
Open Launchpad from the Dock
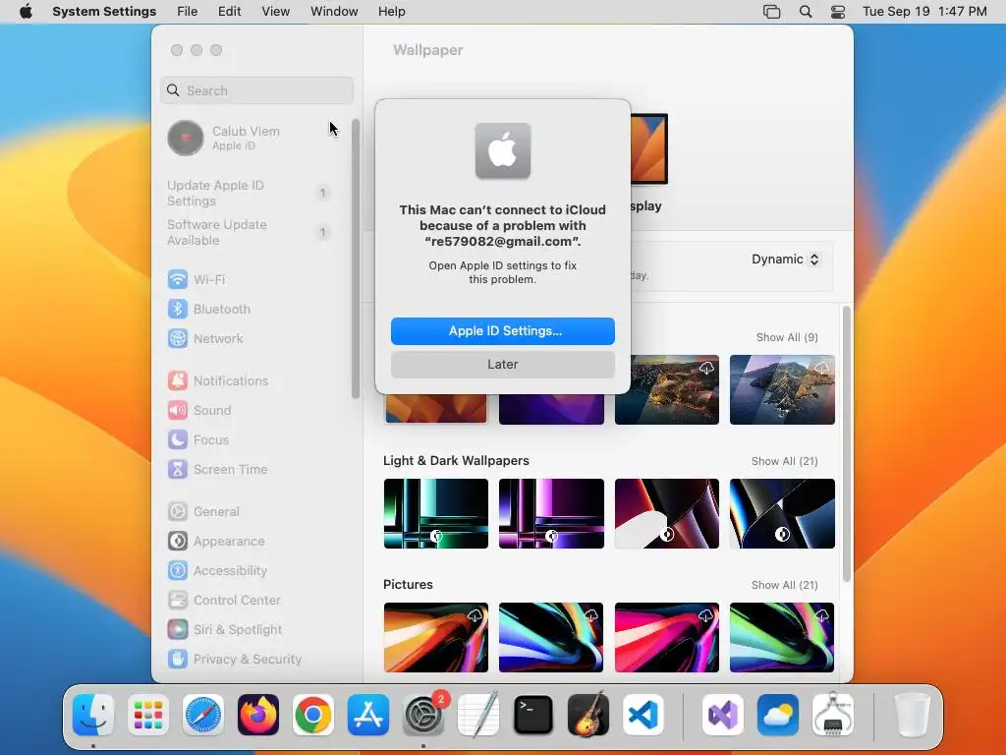point(148,715)
